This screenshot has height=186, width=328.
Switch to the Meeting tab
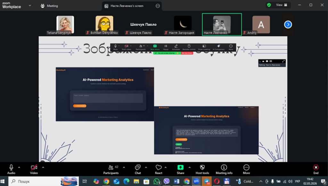50,6
